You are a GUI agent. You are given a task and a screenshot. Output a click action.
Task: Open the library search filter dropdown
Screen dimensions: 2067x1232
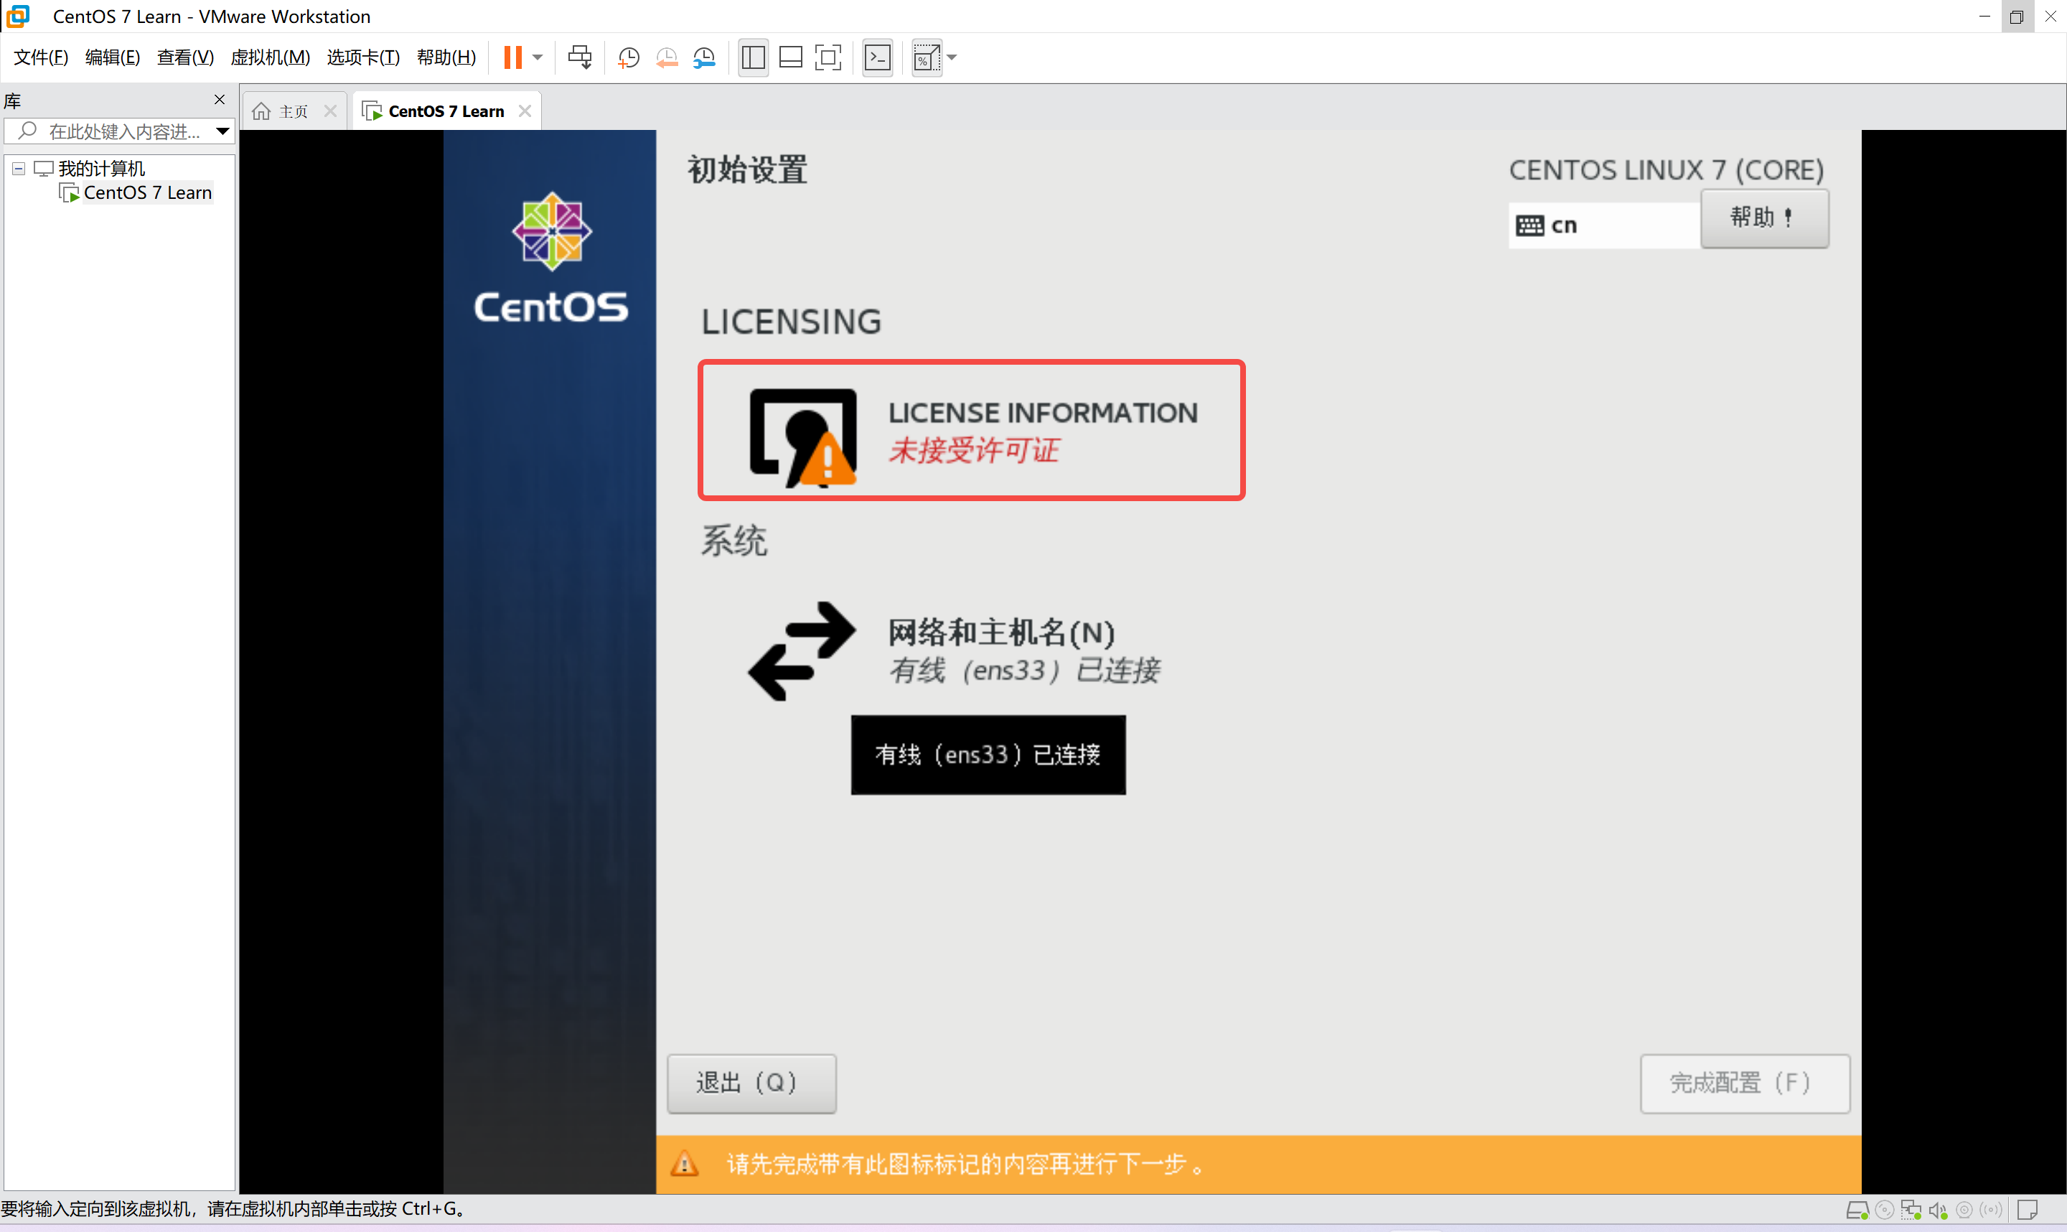tap(222, 131)
